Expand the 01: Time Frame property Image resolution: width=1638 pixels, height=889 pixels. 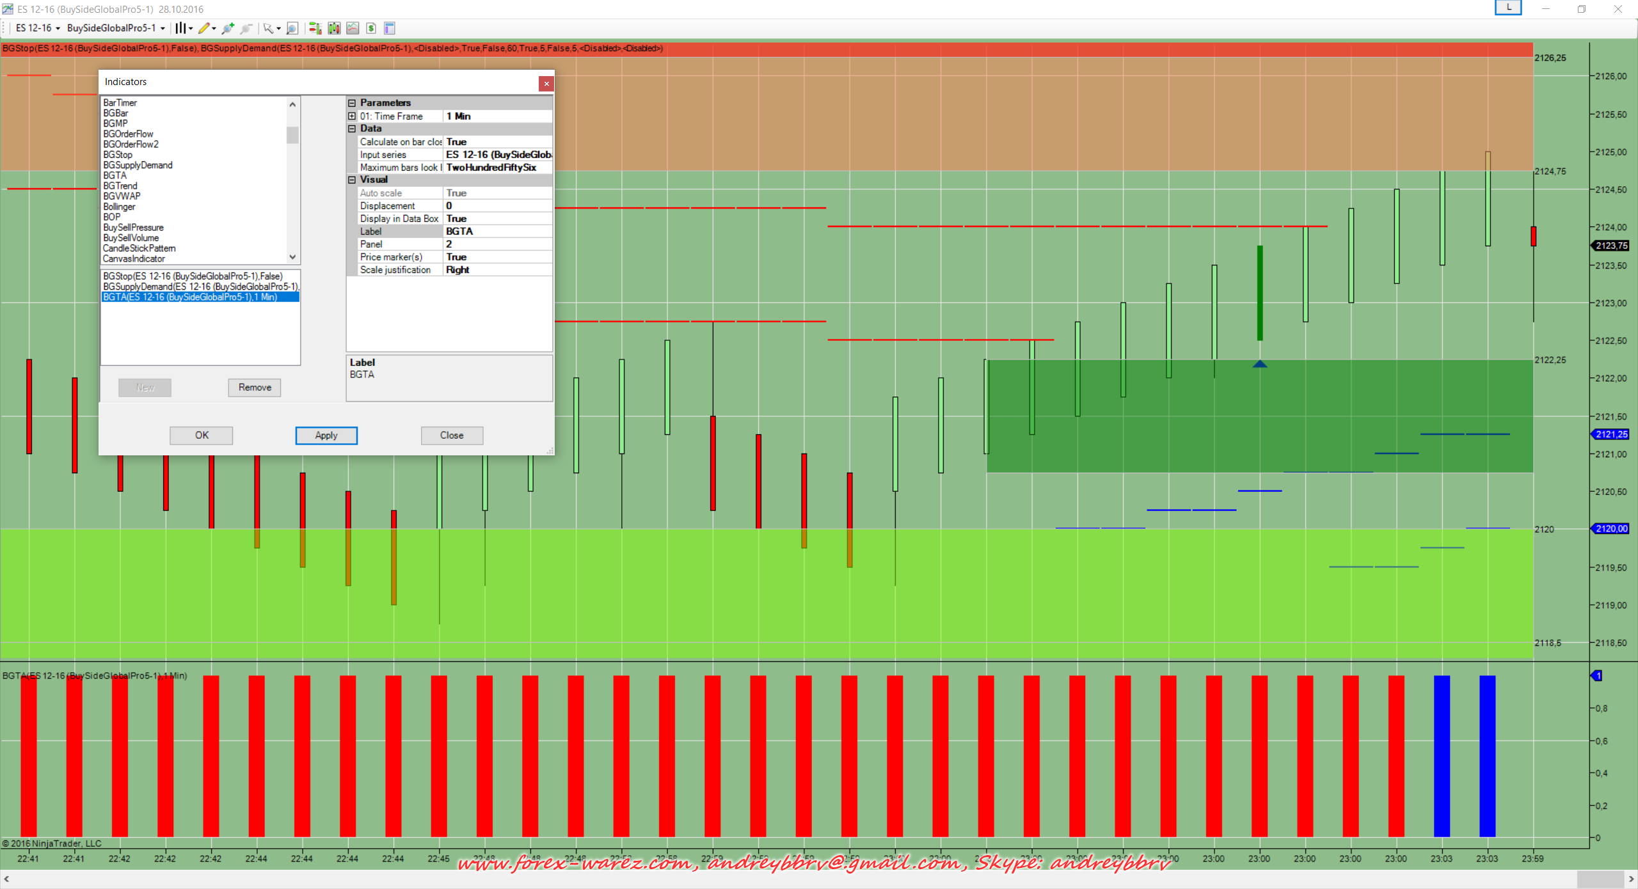352,116
